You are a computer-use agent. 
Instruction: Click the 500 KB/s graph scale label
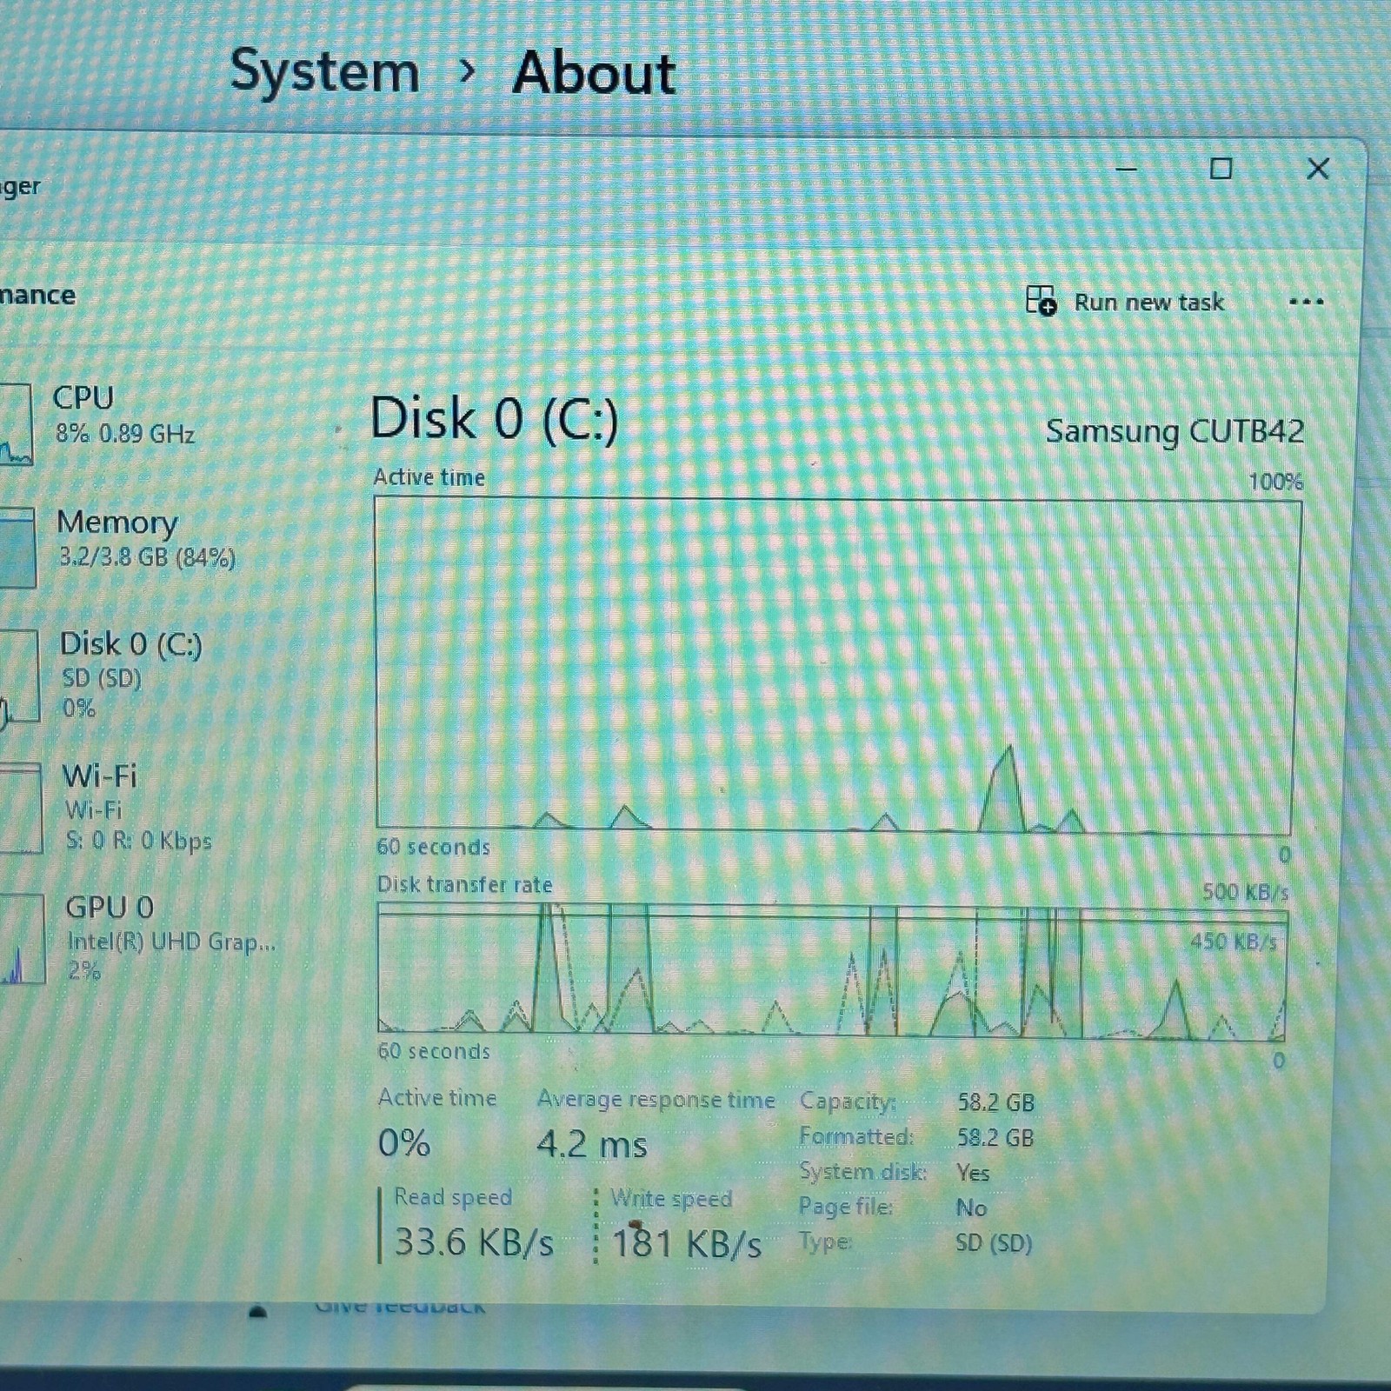(1245, 891)
